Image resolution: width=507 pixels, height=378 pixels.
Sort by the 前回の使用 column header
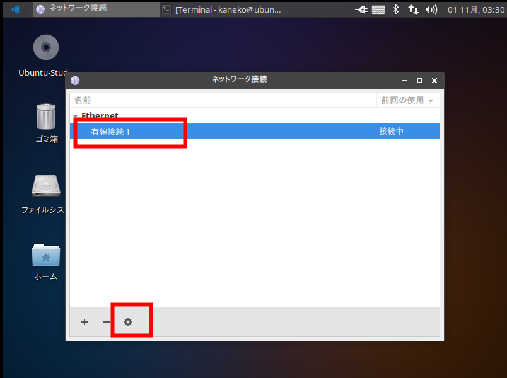tap(407, 100)
